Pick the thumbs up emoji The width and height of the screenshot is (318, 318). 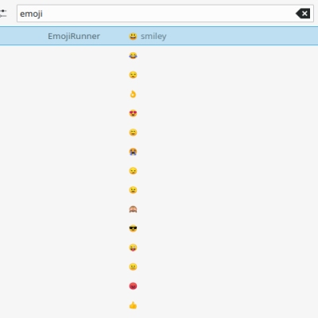(133, 305)
